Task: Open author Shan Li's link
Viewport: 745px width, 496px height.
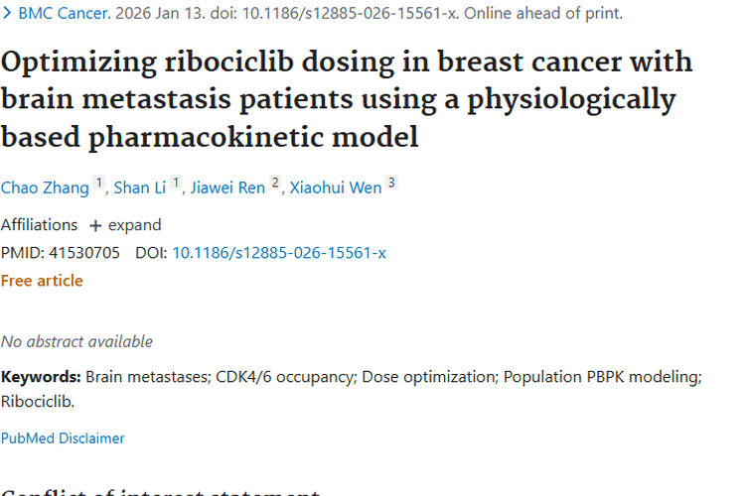Action: tap(140, 187)
